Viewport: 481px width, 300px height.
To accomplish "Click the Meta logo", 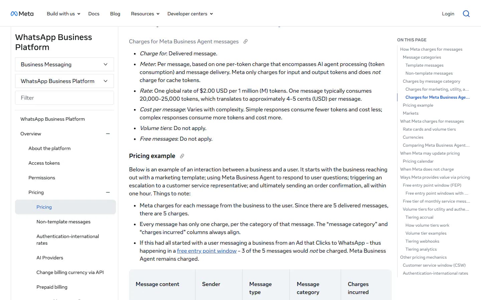I will coord(22,14).
